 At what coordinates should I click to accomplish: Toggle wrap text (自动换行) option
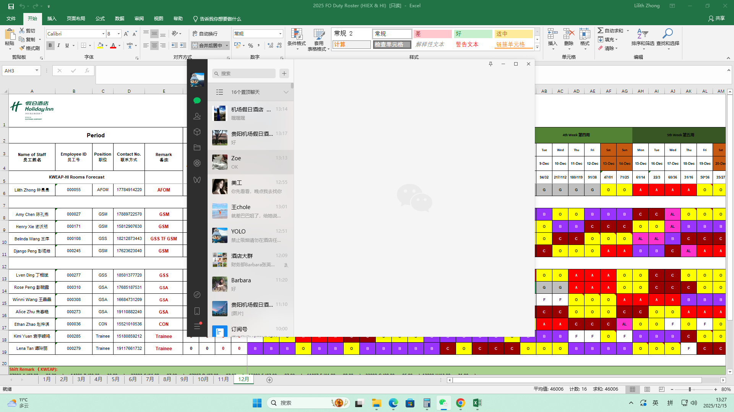[205, 34]
